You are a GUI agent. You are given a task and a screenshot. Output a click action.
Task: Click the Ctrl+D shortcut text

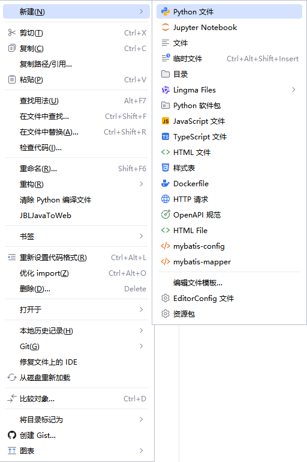coord(135,399)
